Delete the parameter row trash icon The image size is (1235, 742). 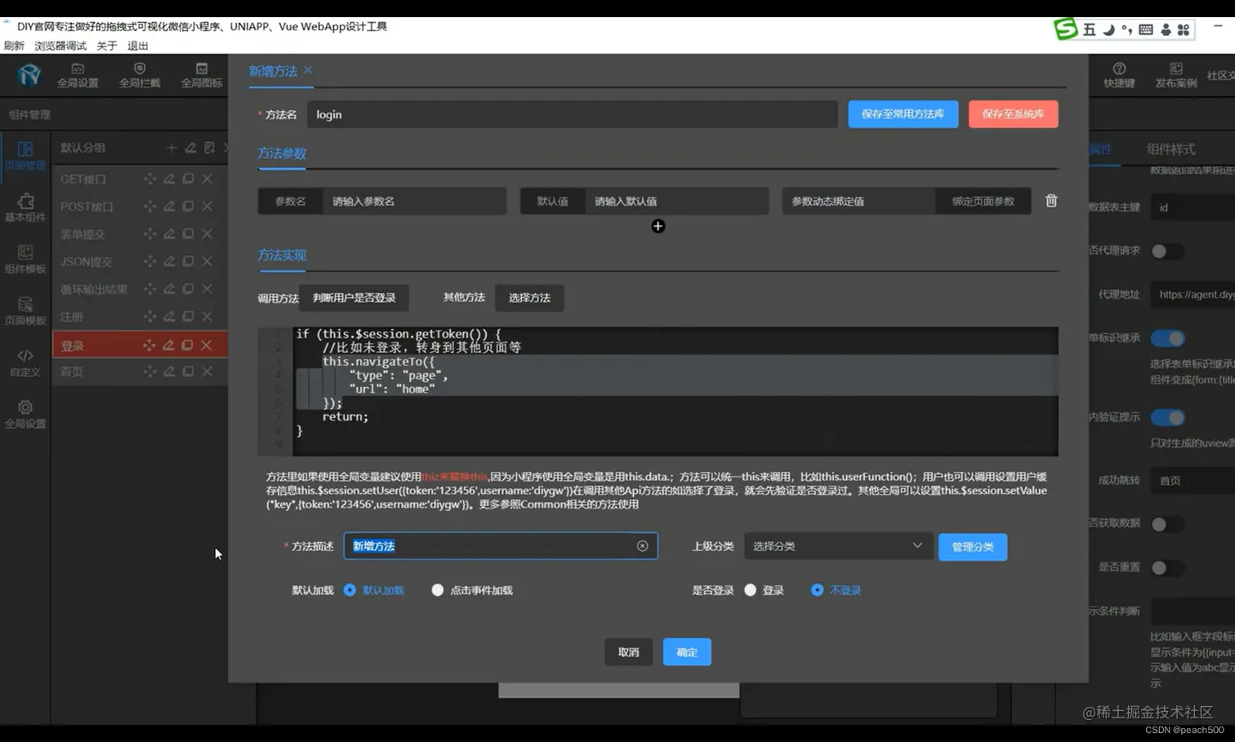tap(1051, 201)
